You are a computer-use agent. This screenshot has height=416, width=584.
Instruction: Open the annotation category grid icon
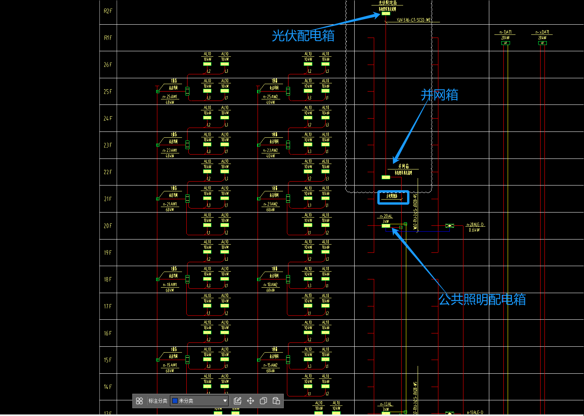pyautogui.click(x=139, y=401)
